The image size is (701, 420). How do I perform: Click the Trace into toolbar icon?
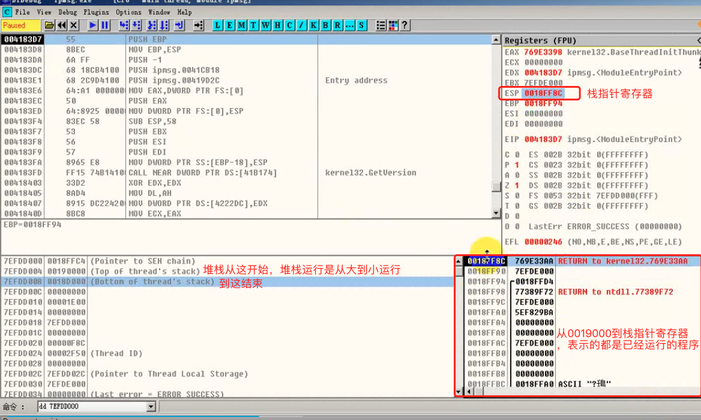[152, 25]
